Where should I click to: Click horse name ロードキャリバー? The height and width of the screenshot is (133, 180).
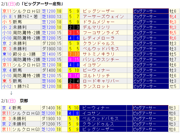[100, 81]
